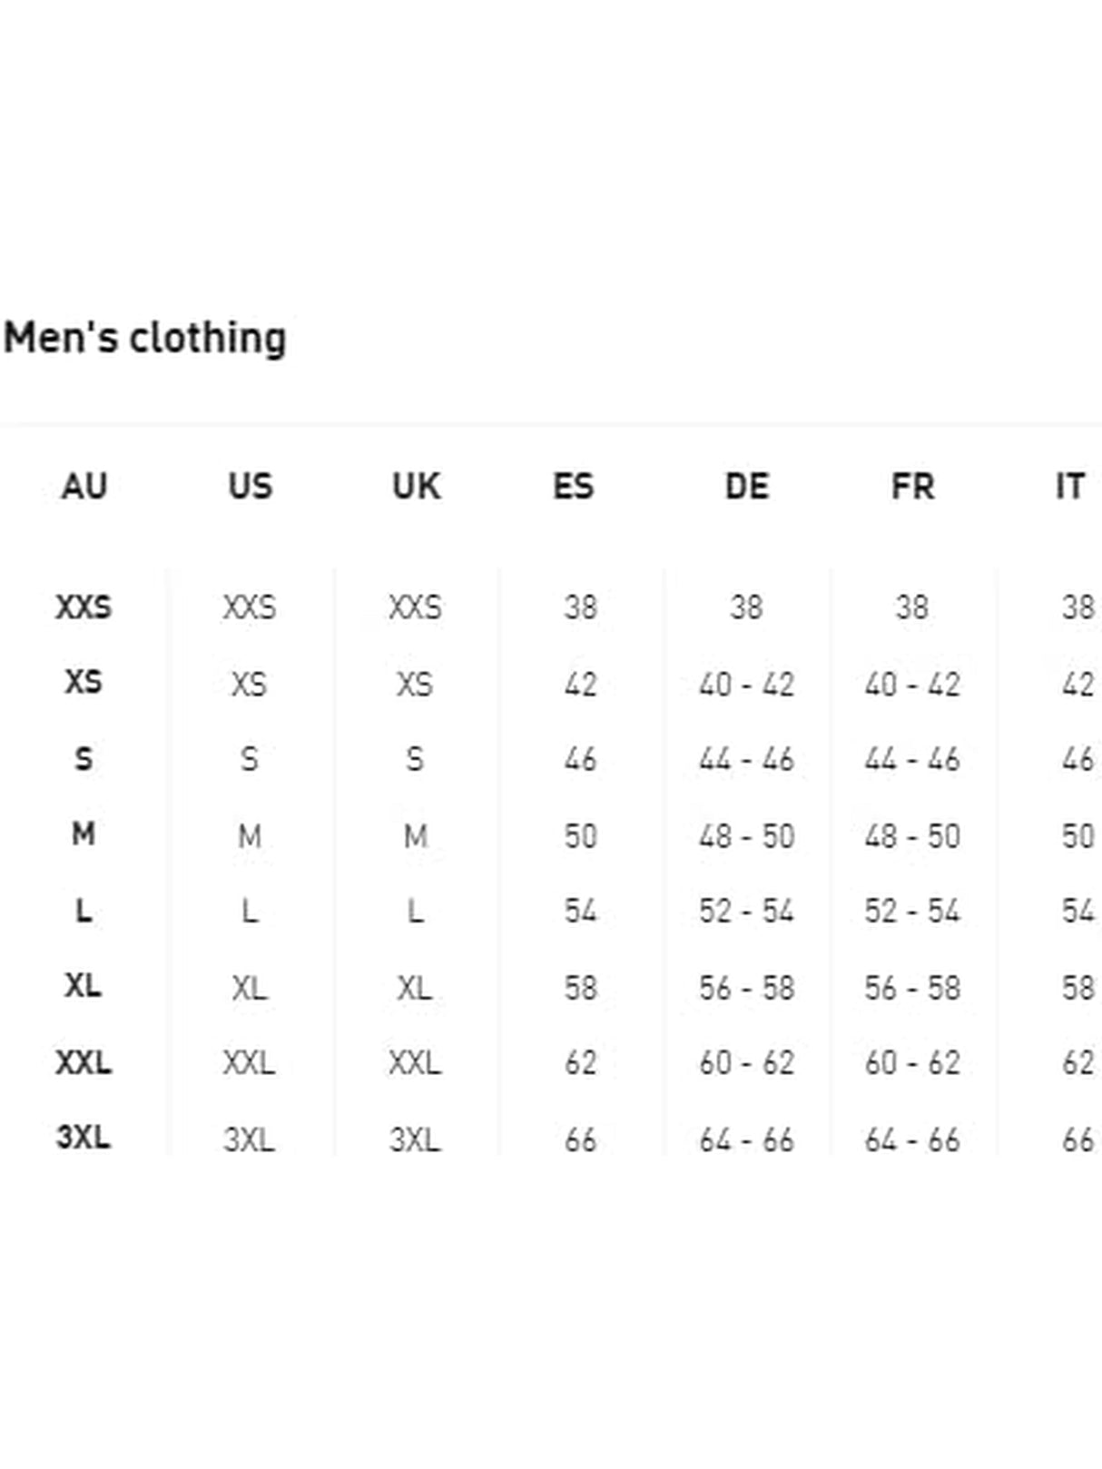Click the ES column header
Image resolution: width=1102 pixels, height=1469 pixels.
coord(573,487)
